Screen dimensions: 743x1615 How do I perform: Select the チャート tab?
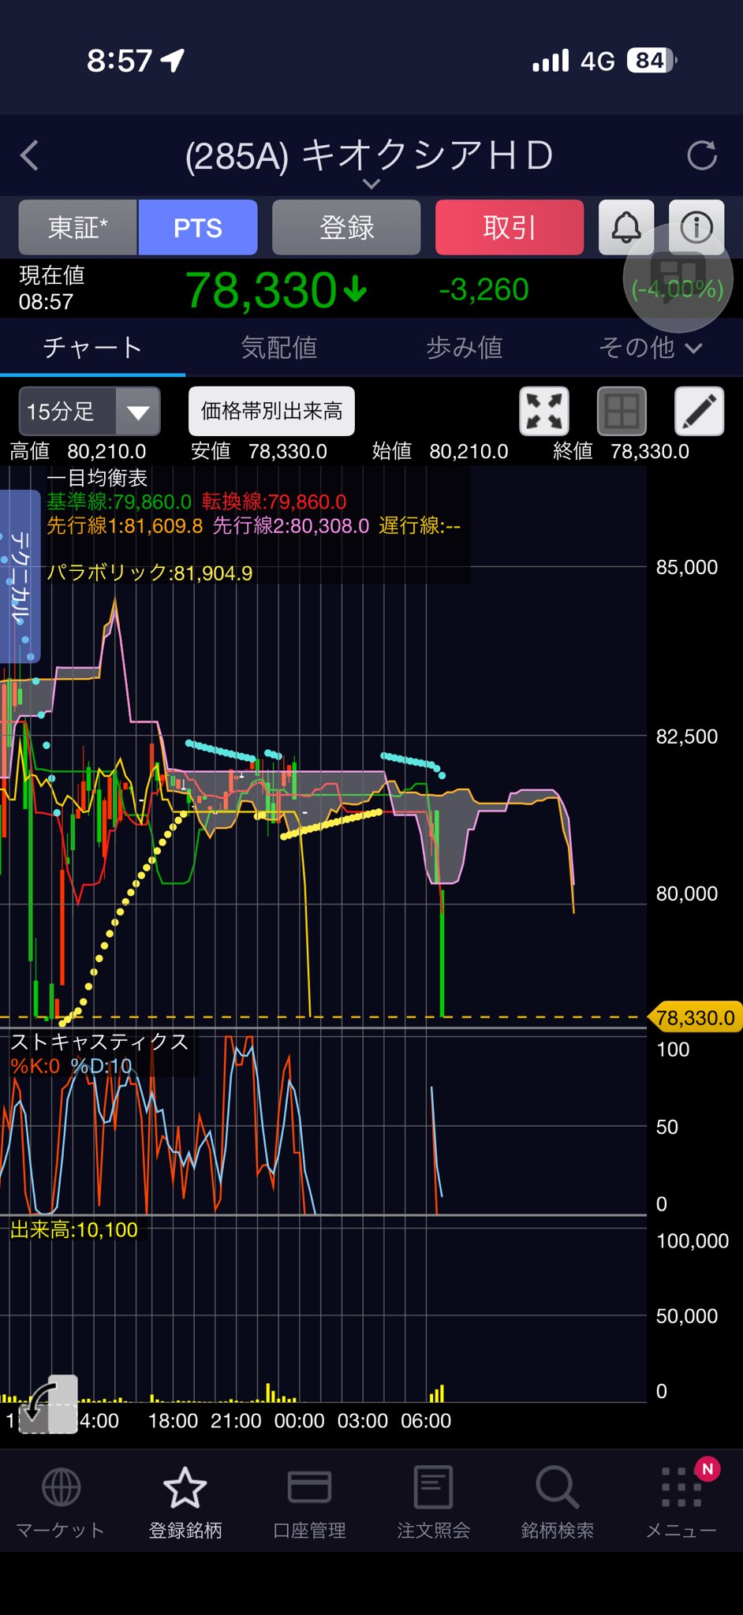pyautogui.click(x=92, y=347)
